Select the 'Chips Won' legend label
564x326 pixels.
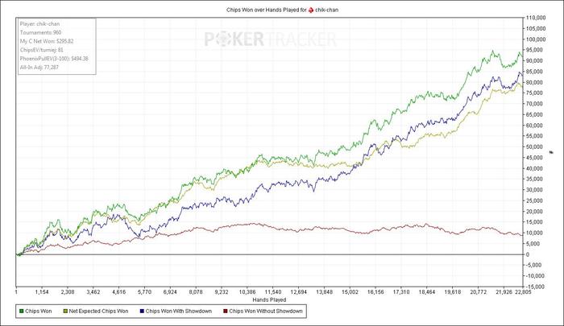click(x=39, y=311)
